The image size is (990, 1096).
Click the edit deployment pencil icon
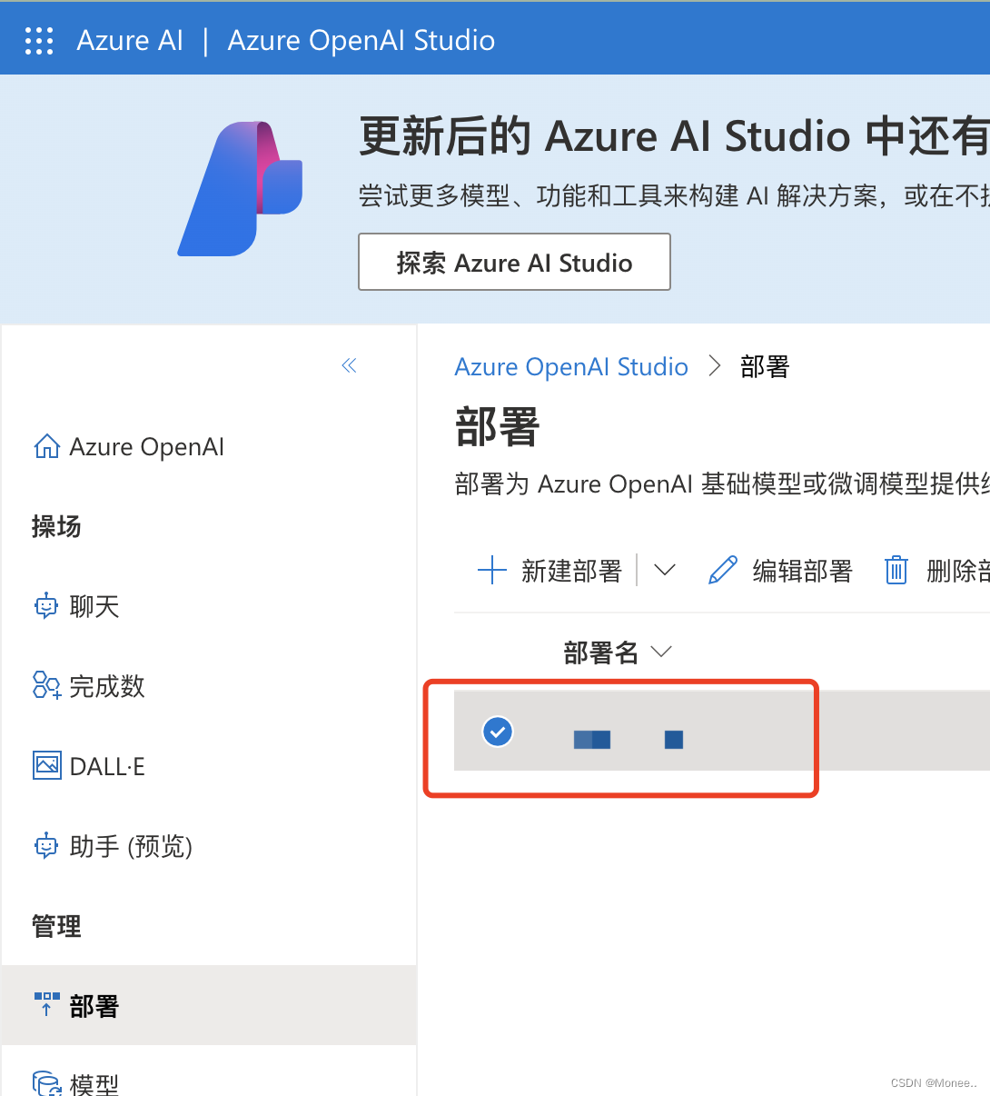coord(722,570)
